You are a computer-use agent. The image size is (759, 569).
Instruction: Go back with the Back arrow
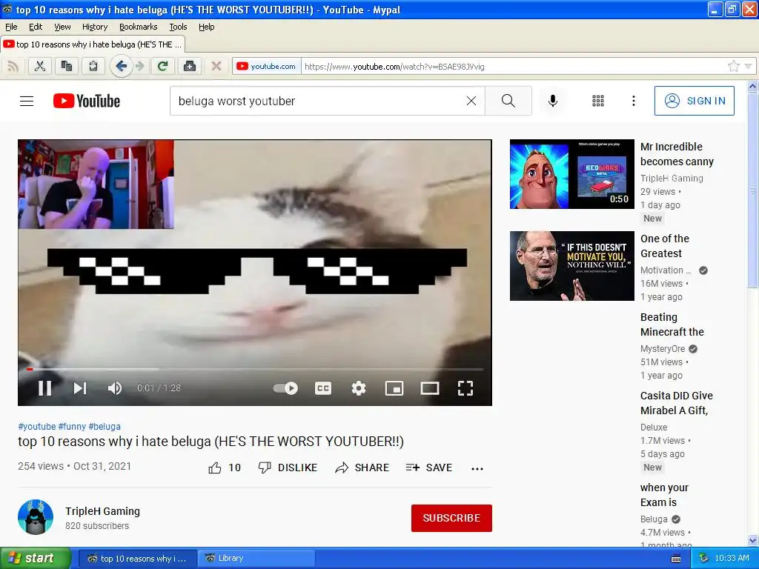click(122, 66)
